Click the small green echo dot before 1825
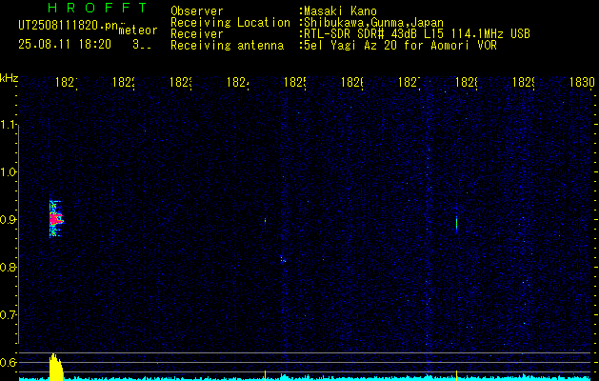The height and width of the screenshot is (381, 599). pyautogui.click(x=265, y=220)
